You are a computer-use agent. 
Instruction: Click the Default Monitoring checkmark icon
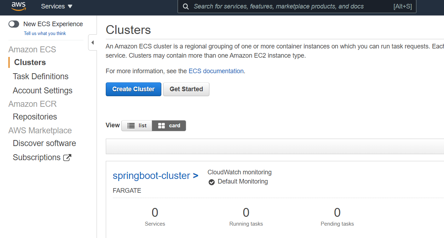coord(212,182)
